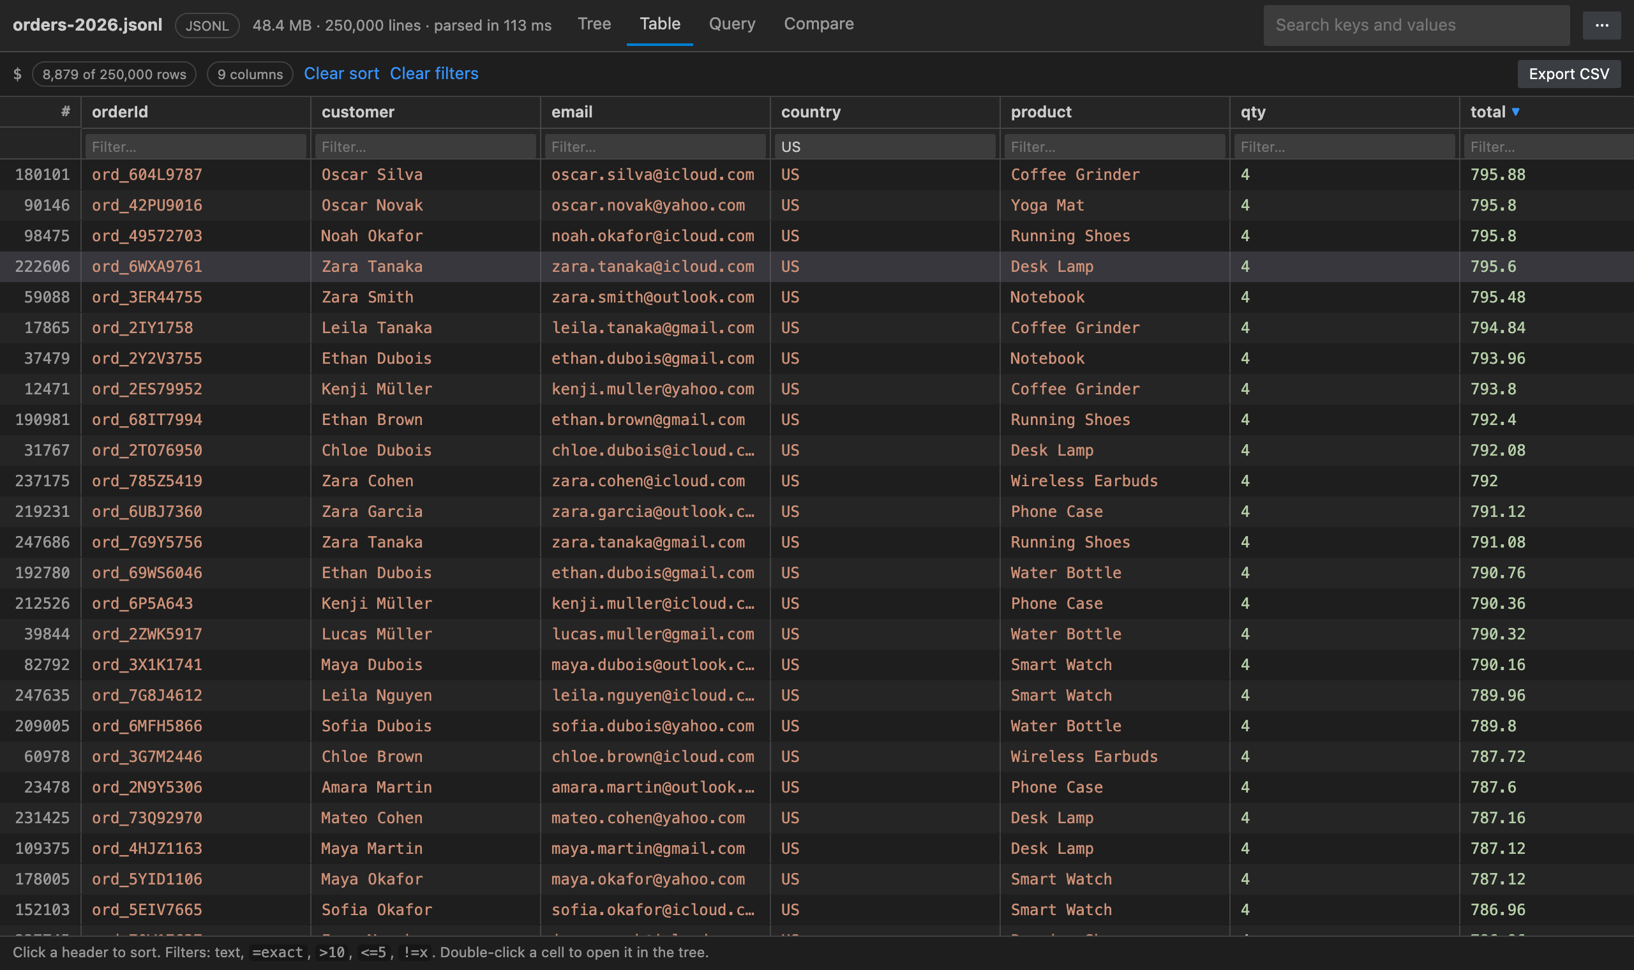Screen dimensions: 1634x970
Task: Open the more options ellipsis menu
Action: [x=1601, y=26]
